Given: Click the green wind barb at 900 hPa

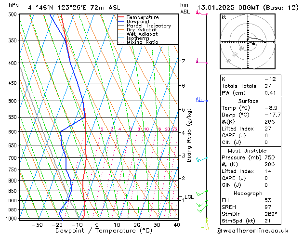Looking at the screenshot, I should coord(202,204).
